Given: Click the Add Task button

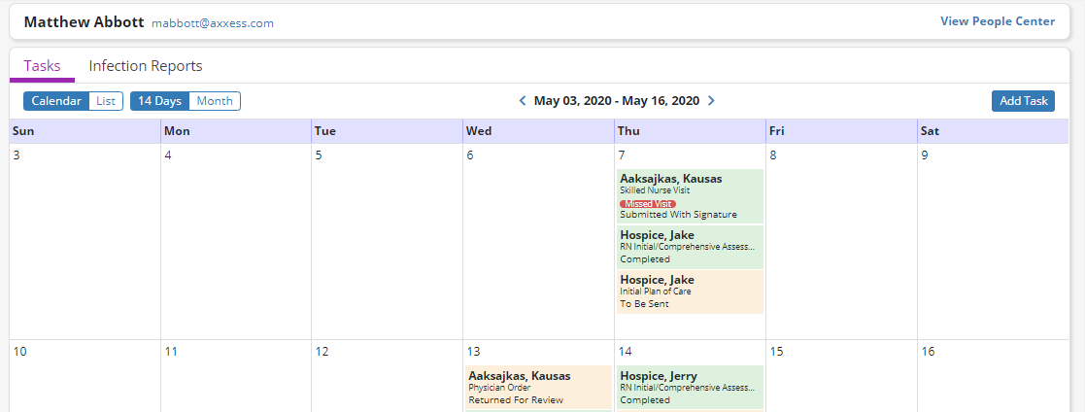Looking at the screenshot, I should (x=1023, y=101).
